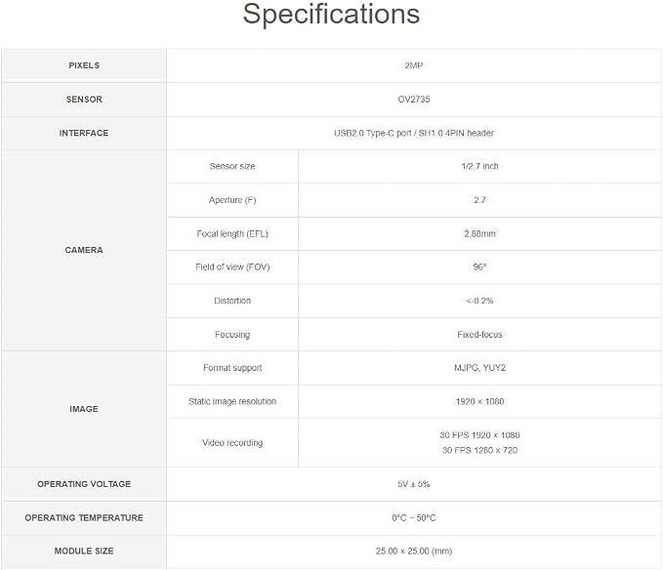The height and width of the screenshot is (570, 663).
Task: Click the 25.00 × 25.00 (mm) value
Action: 414,551
